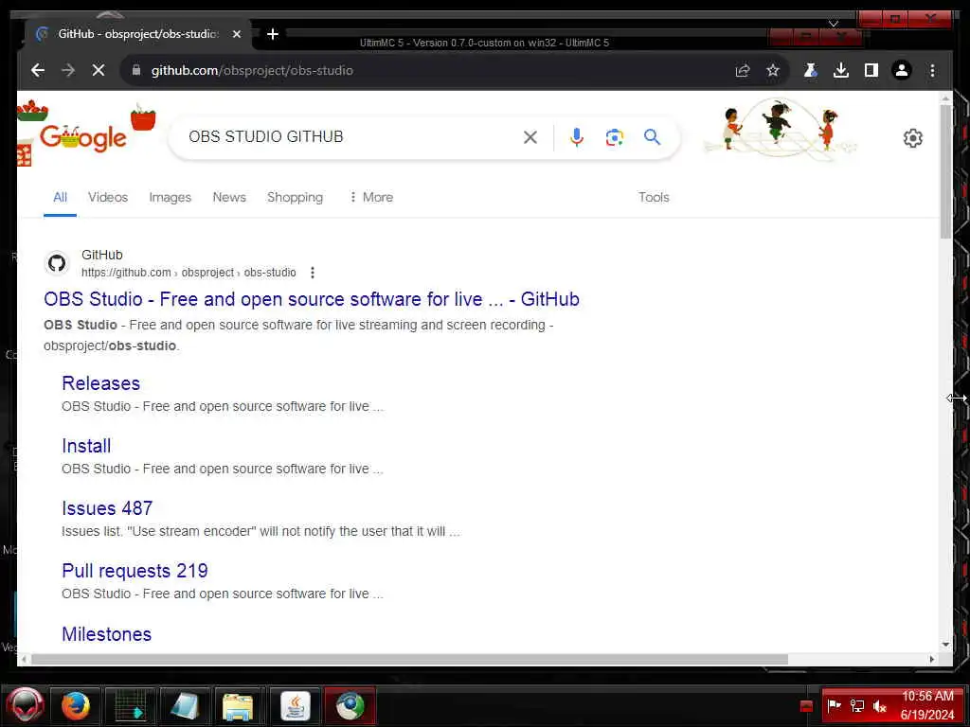Open the green grid app in the taskbar
Viewport: 970px width, 727px height.
point(131,706)
